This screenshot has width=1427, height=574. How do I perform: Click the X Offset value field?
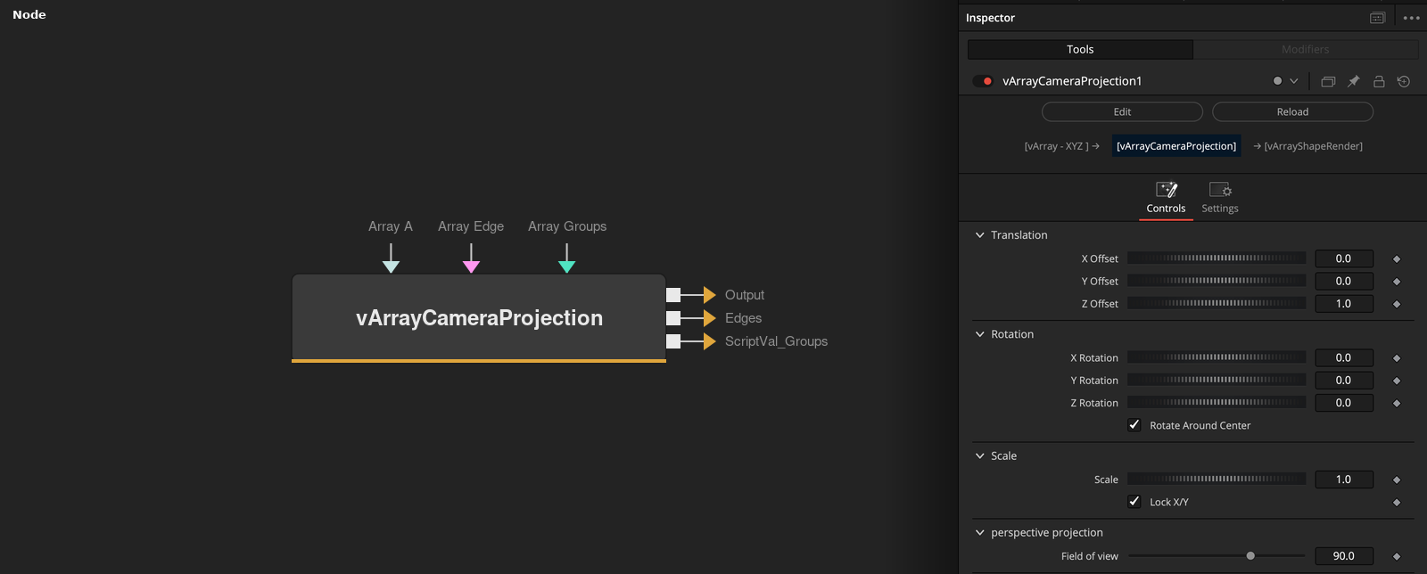pos(1344,258)
